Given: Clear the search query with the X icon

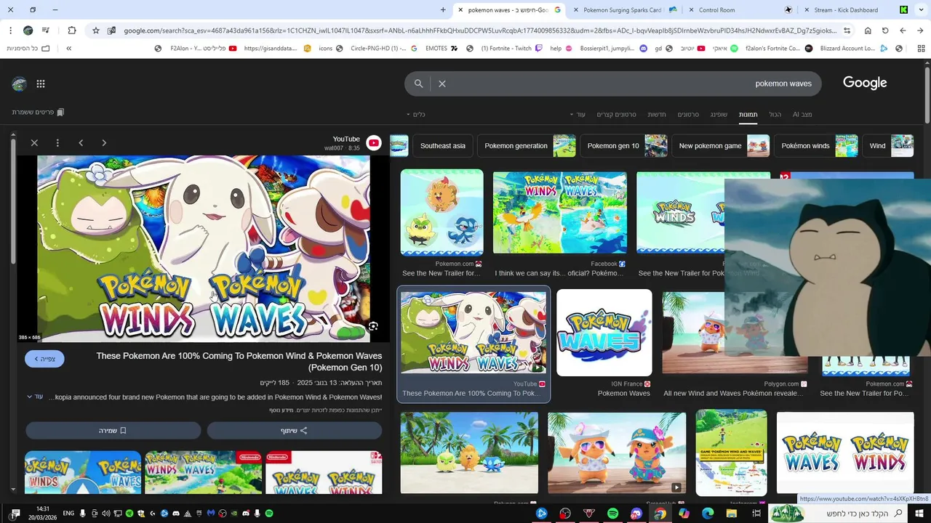Looking at the screenshot, I should pos(441,84).
